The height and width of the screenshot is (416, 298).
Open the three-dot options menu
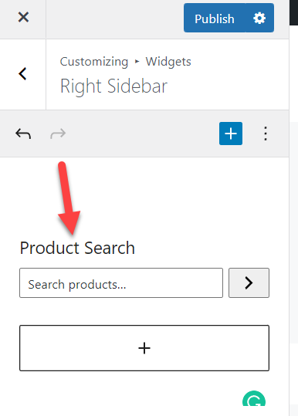(x=266, y=134)
